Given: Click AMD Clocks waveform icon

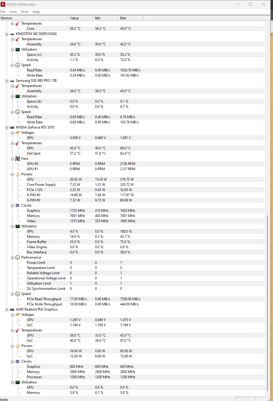Looking at the screenshot, I should (18, 361).
